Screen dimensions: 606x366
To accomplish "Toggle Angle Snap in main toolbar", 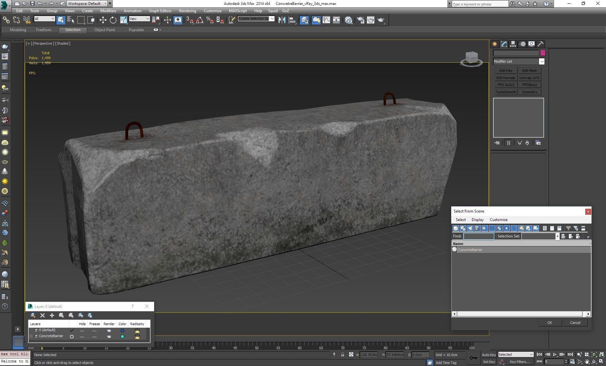I will click(x=200, y=20).
